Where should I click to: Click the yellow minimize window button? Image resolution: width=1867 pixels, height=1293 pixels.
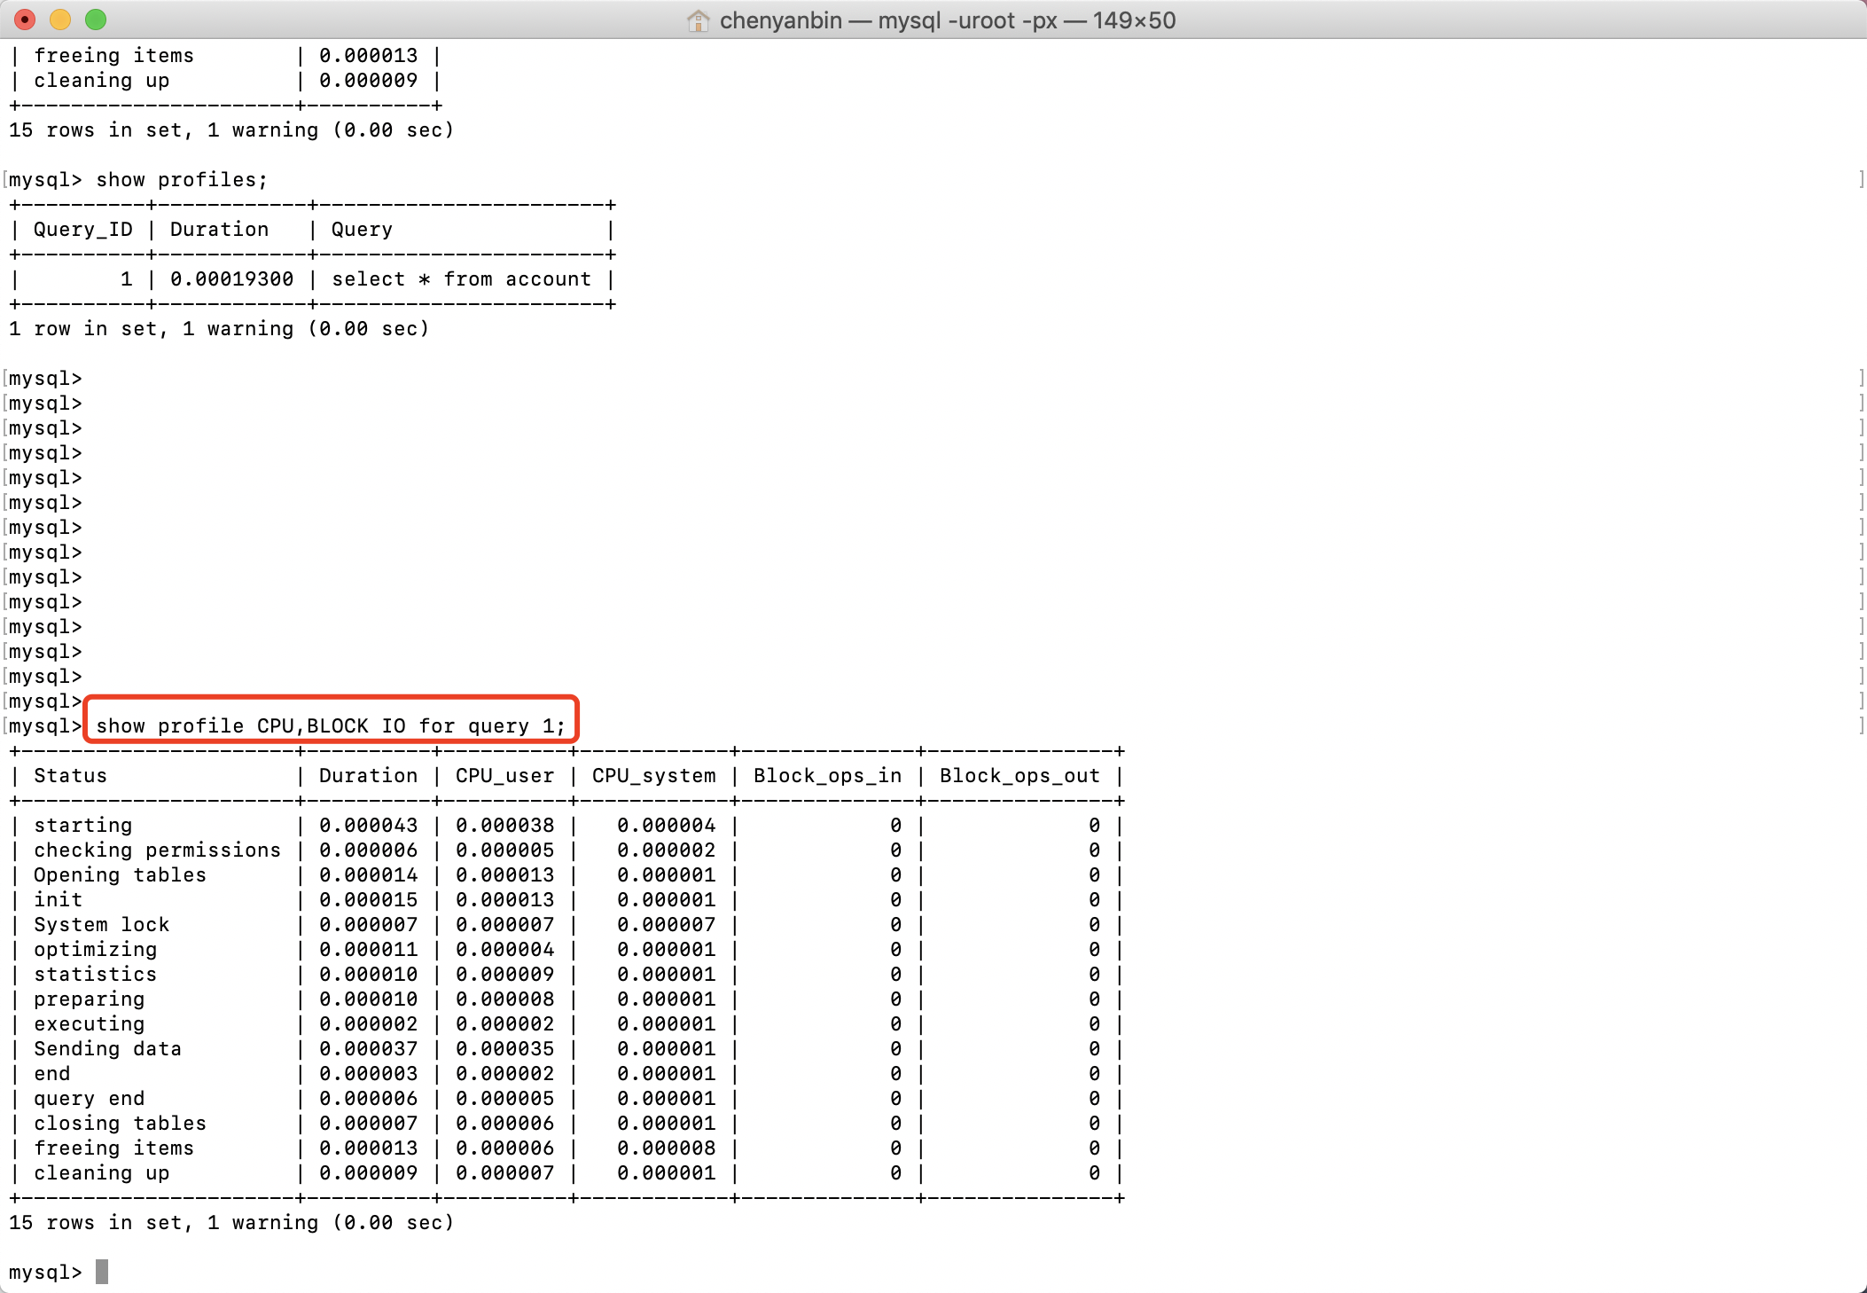60,20
